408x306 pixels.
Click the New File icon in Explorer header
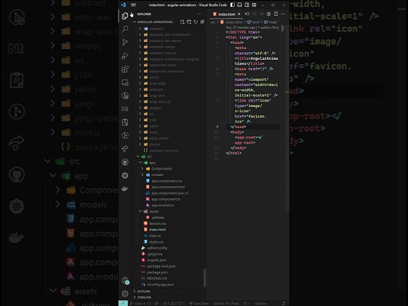182,22
